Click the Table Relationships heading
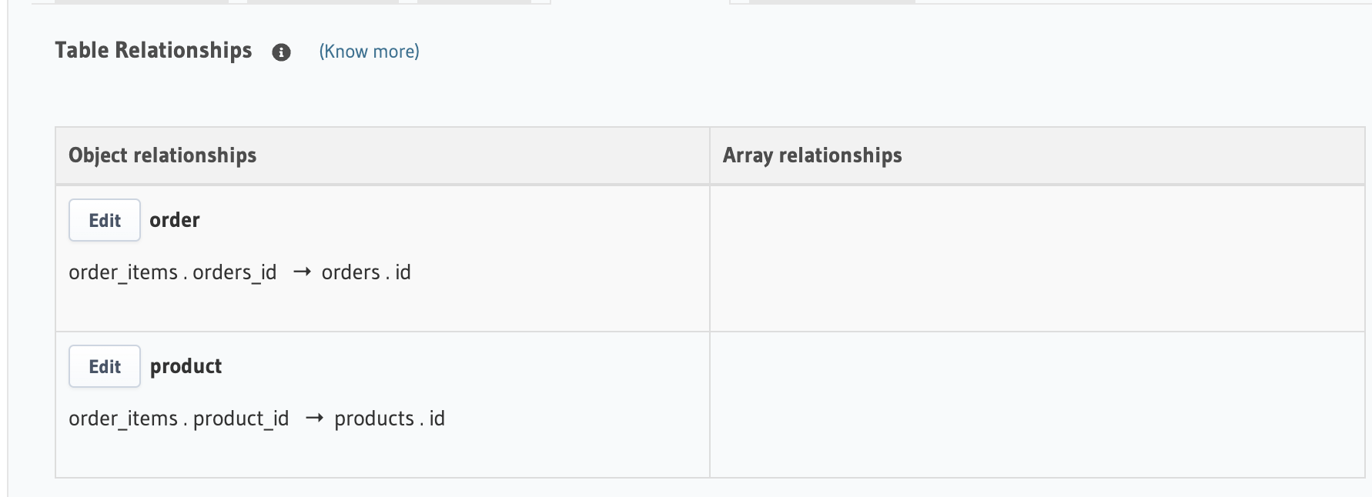Screen dimensions: 1372x497 pyautogui.click(x=153, y=51)
